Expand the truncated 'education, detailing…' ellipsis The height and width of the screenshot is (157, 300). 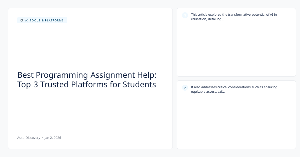222,19
